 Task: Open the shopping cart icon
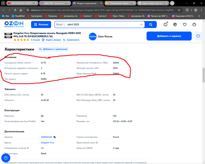tap(194, 24)
